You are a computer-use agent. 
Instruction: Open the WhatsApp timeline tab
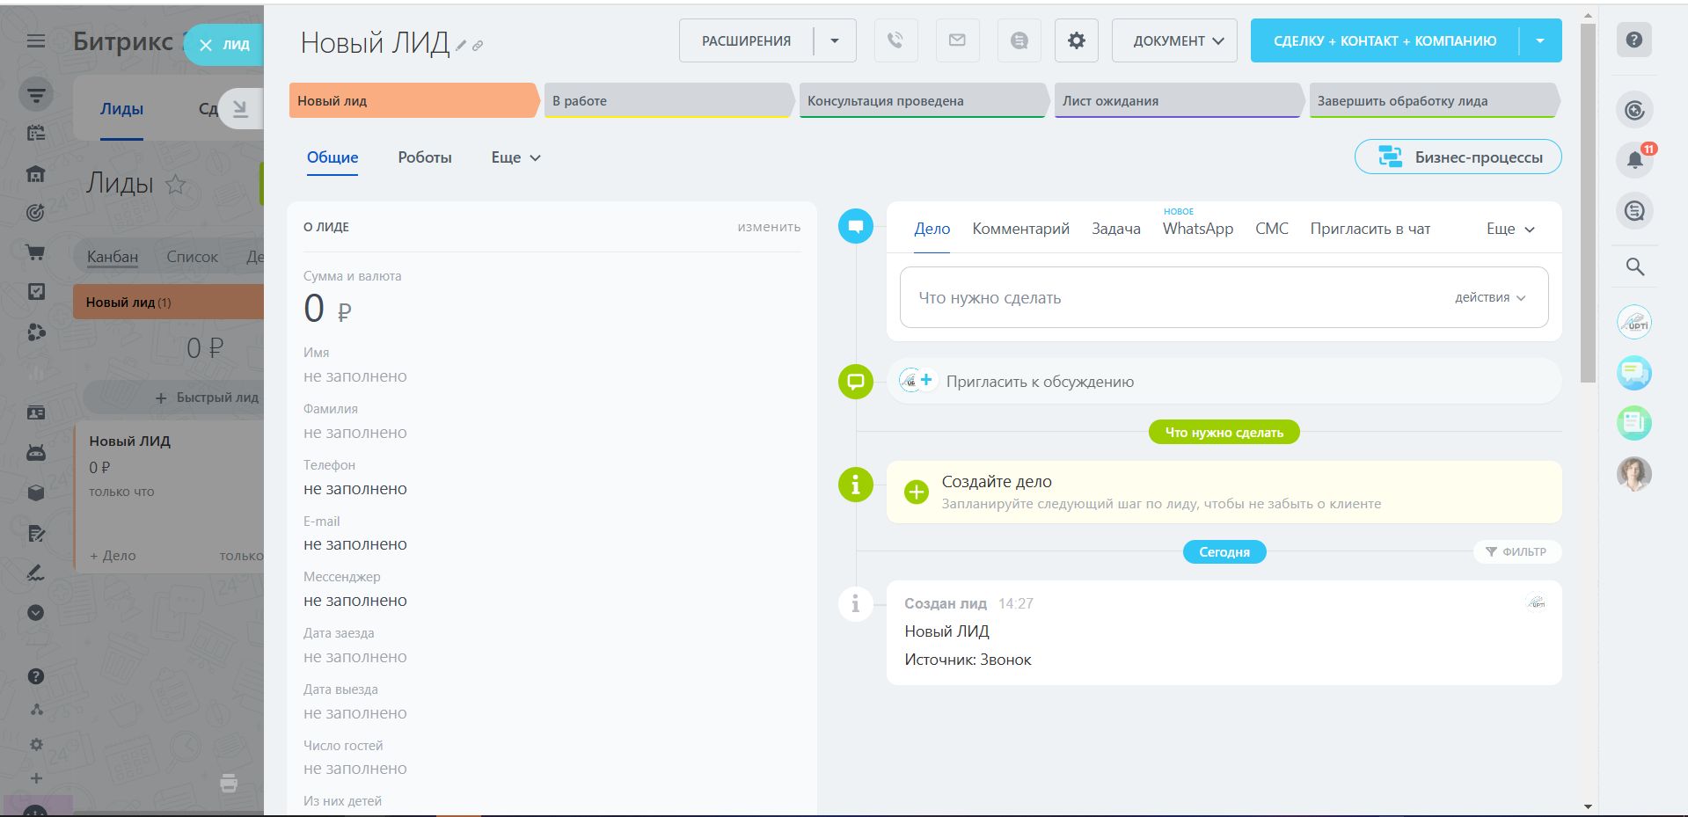(x=1198, y=229)
